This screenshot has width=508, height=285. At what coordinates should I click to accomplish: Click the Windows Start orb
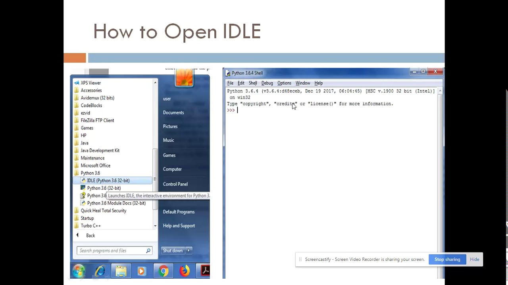[79, 271]
